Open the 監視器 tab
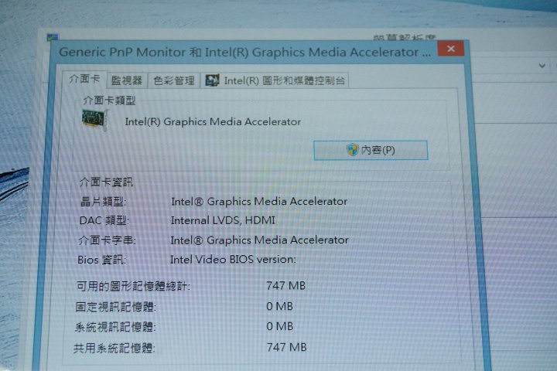The image size is (557, 371). tap(127, 80)
